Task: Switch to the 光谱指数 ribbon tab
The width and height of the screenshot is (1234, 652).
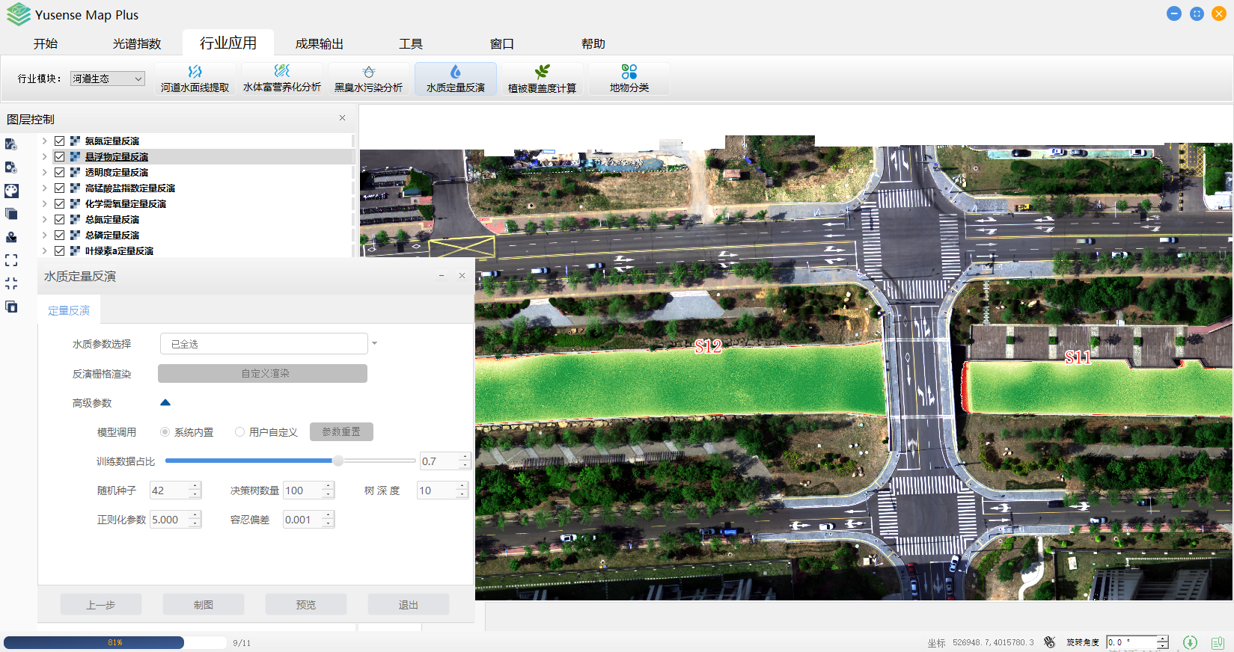Action: click(137, 43)
